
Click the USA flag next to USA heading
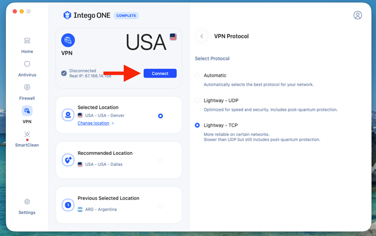tap(173, 37)
